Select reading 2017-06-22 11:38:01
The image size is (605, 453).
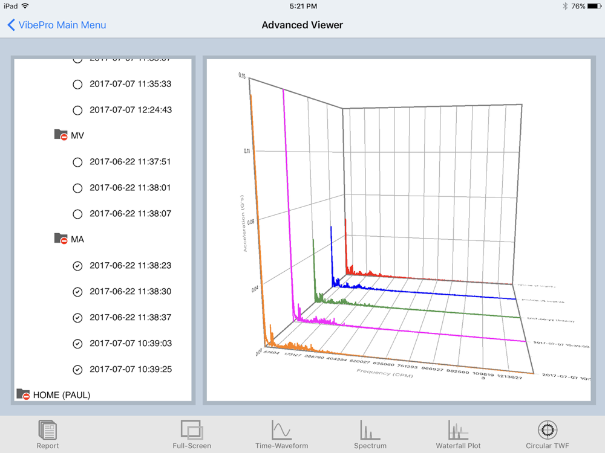pyautogui.click(x=77, y=188)
